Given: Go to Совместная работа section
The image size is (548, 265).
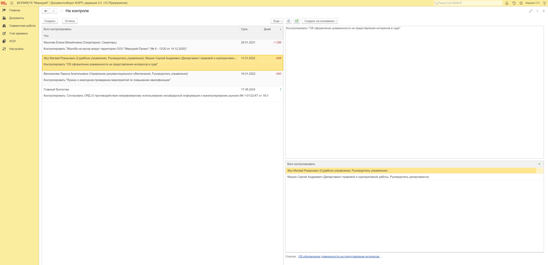Looking at the screenshot, I should (x=22, y=26).
